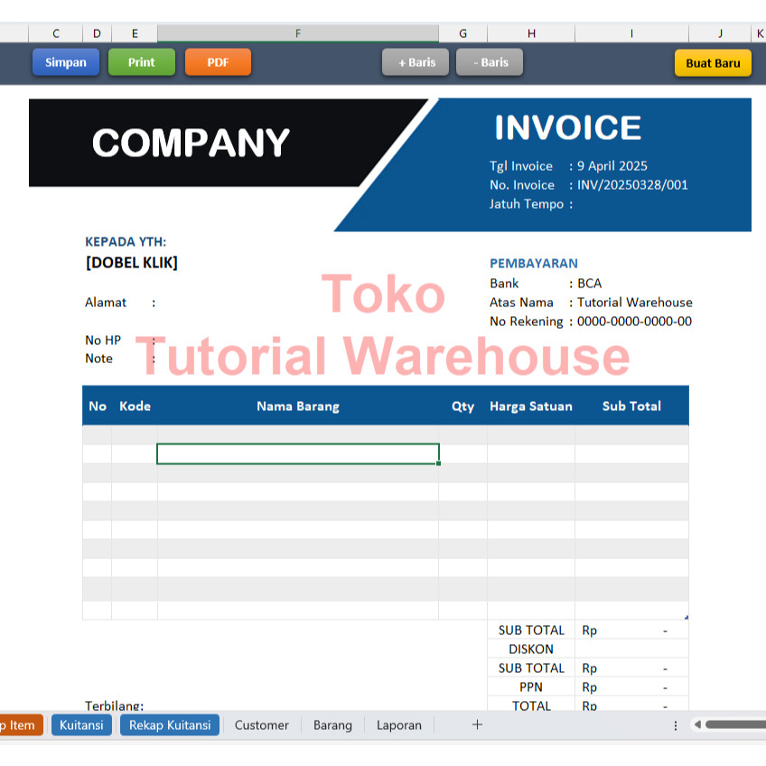Image resolution: width=766 pixels, height=766 pixels.
Task: Click the currently selected Nama Barang cell
Action: coord(298,453)
